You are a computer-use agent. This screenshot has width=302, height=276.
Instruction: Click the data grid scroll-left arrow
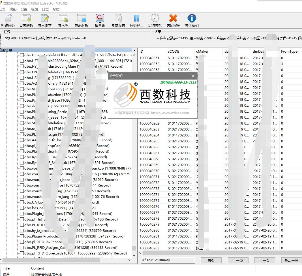point(140,253)
